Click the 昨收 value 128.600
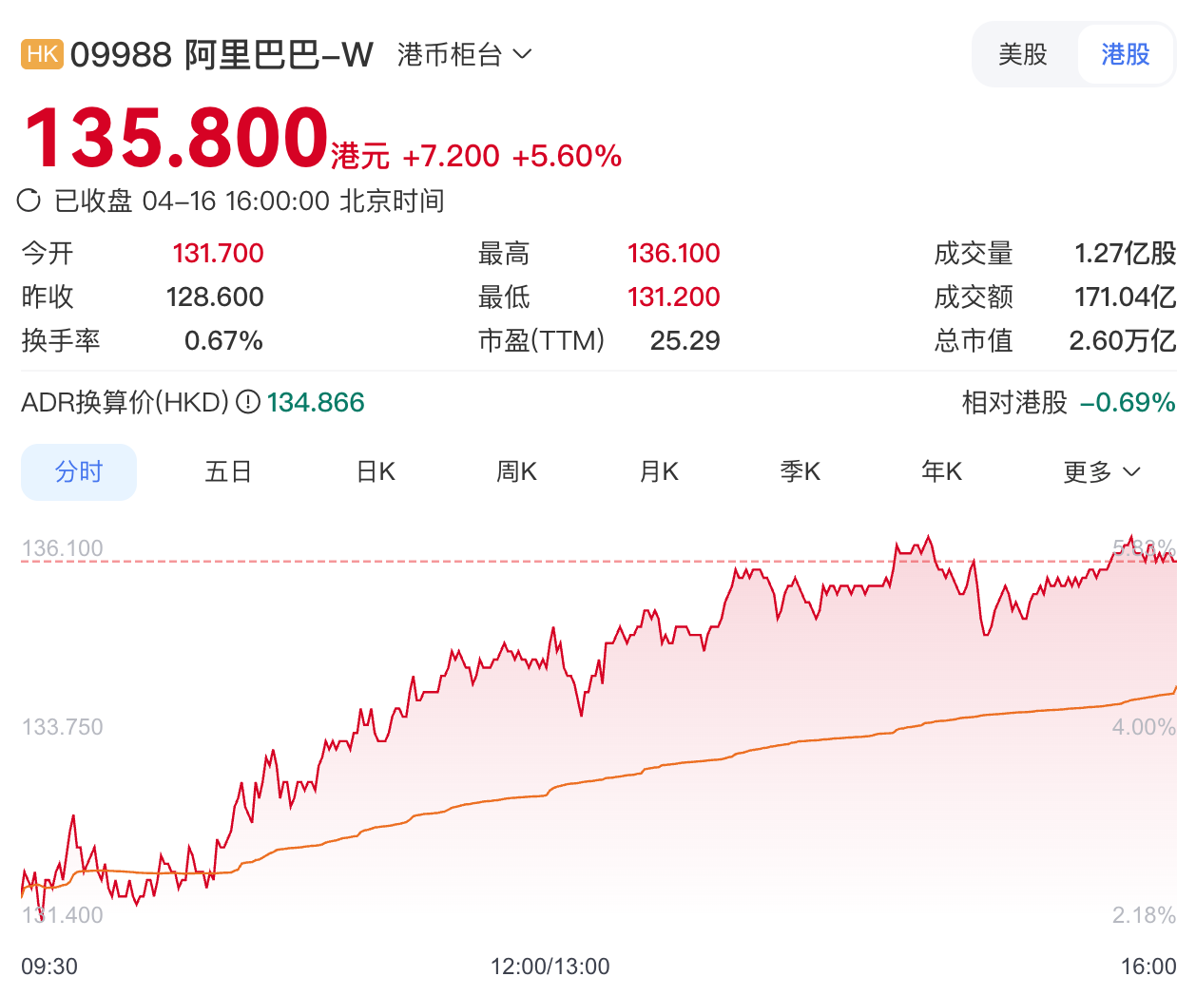 (215, 297)
